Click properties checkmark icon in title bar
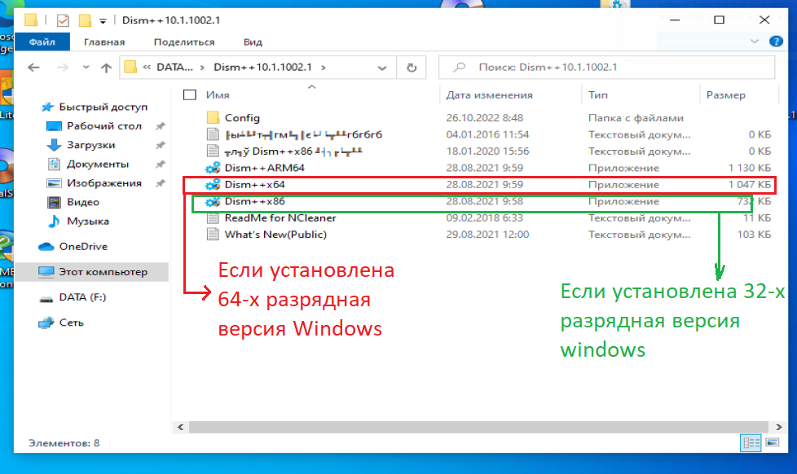 pyautogui.click(x=63, y=21)
